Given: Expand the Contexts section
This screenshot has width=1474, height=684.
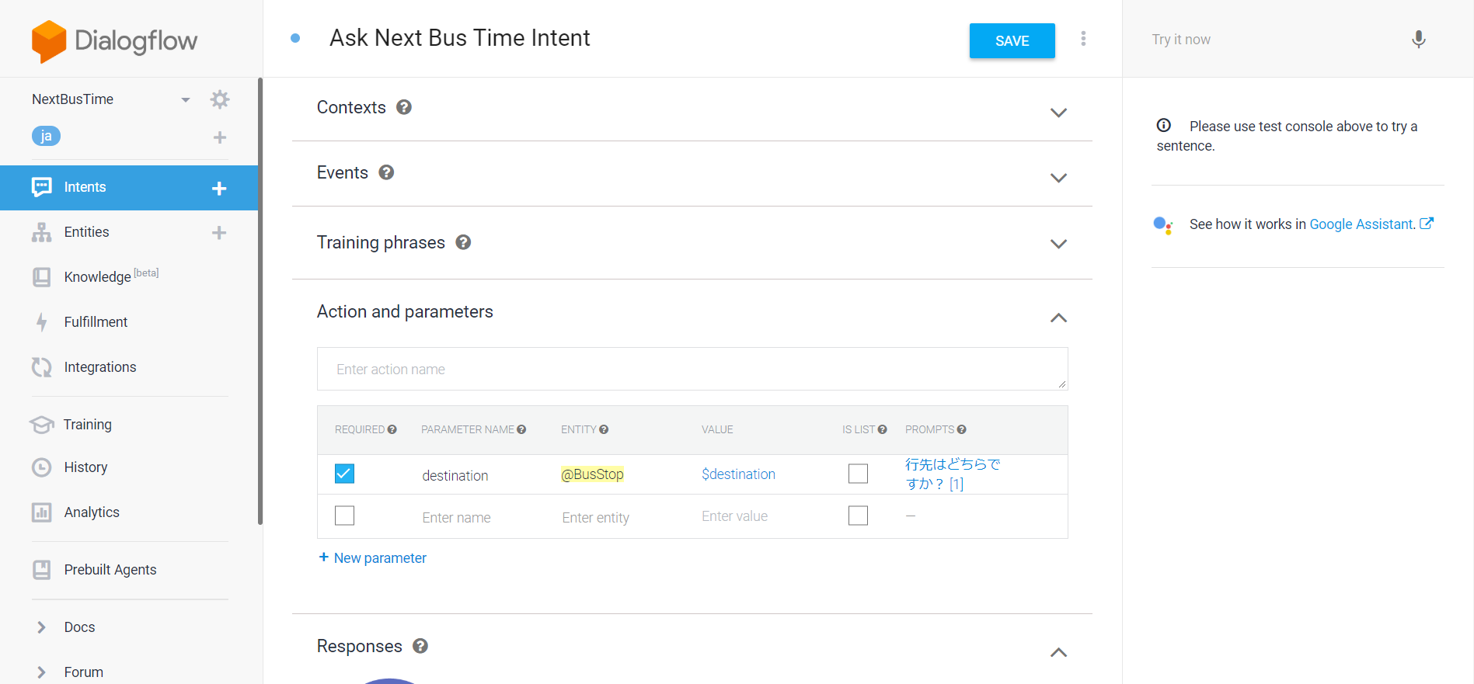Looking at the screenshot, I should click(x=1058, y=113).
